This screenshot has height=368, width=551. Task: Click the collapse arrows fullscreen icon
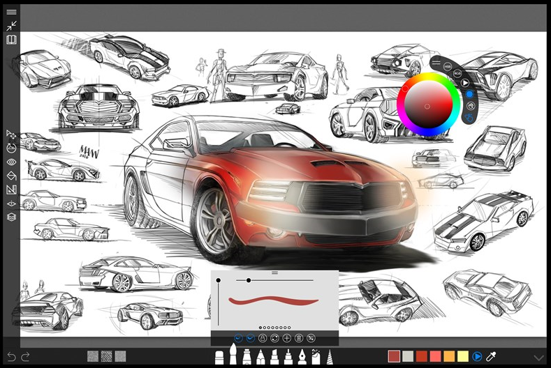(11, 26)
